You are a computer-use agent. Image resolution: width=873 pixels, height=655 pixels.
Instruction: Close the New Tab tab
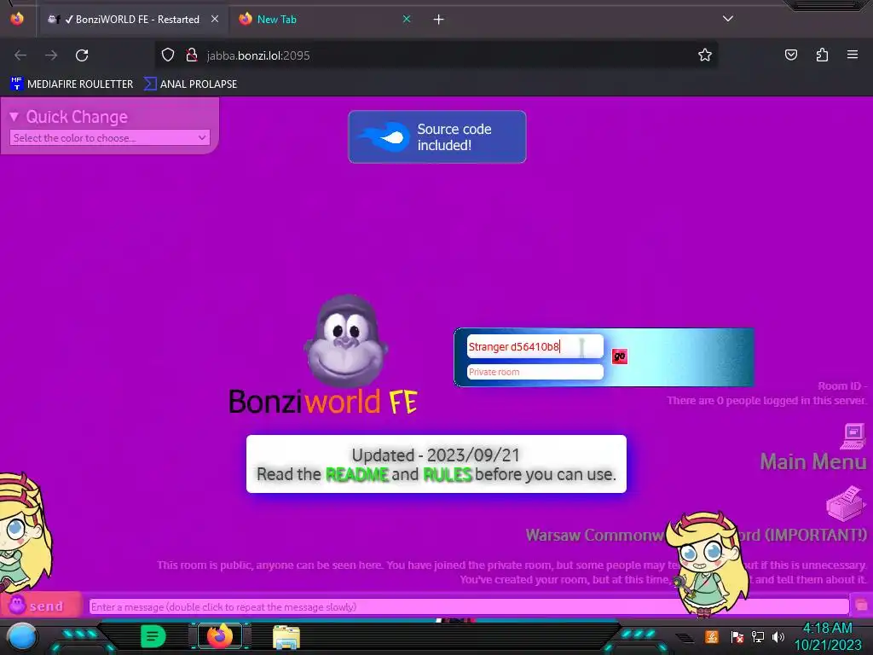tap(407, 19)
